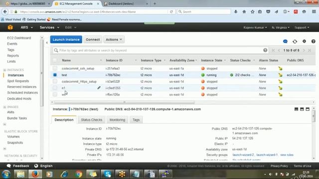The image size is (319, 179).
Task: Click the AWS cube logo icon
Action: point(10,27)
